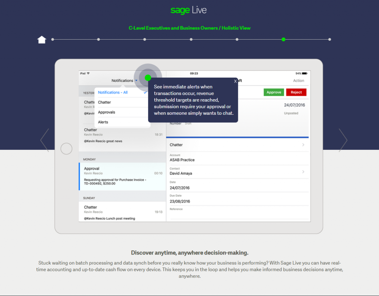Click the iPad battery indicator
This screenshot has width=379, height=296.
coord(305,74)
